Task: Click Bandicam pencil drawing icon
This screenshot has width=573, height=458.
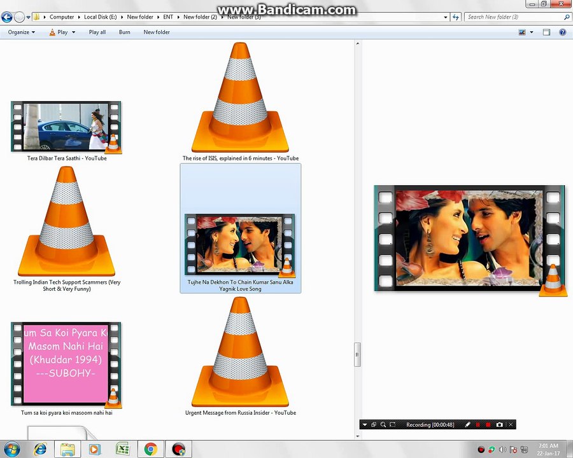Action: click(x=468, y=425)
